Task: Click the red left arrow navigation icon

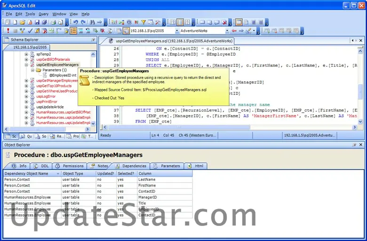Action: point(234,31)
